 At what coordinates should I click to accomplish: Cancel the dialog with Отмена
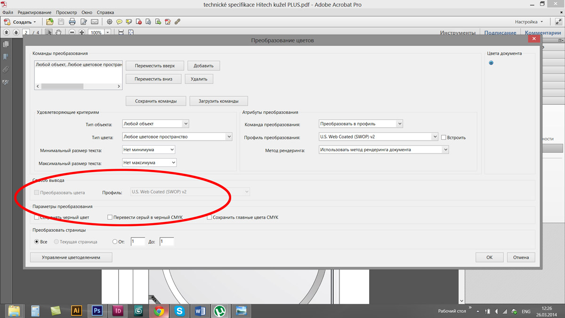point(521,257)
